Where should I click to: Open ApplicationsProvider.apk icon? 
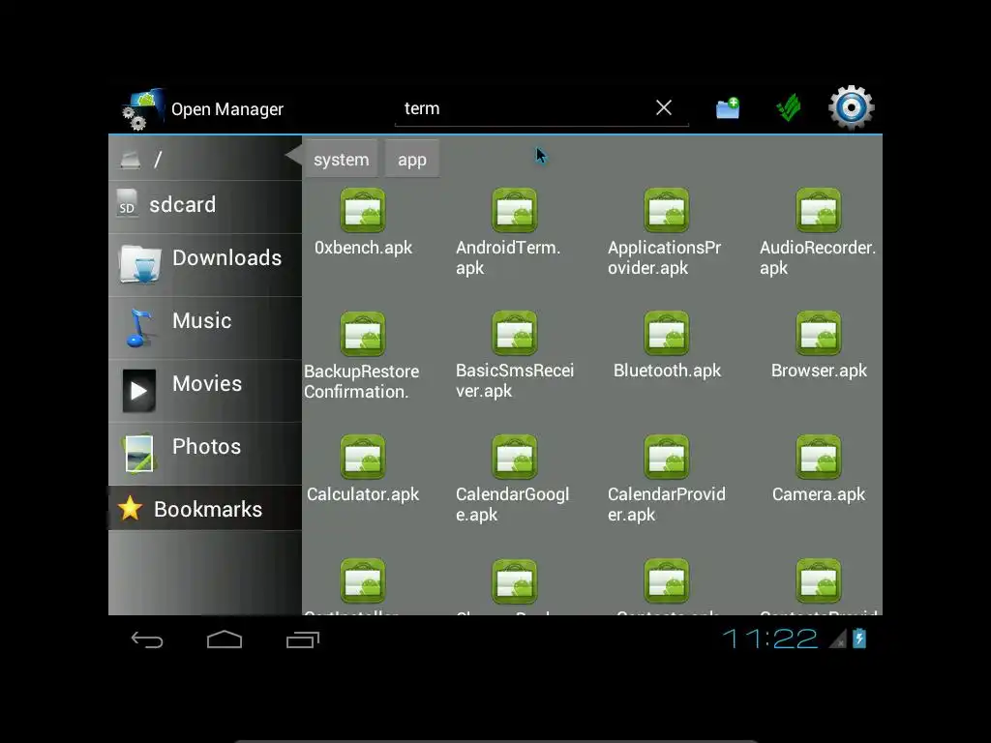point(666,210)
